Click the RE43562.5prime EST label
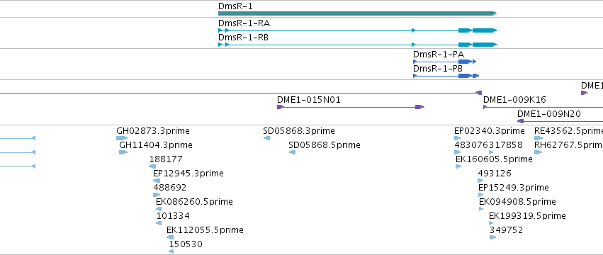This screenshot has width=603, height=255. 568,131
